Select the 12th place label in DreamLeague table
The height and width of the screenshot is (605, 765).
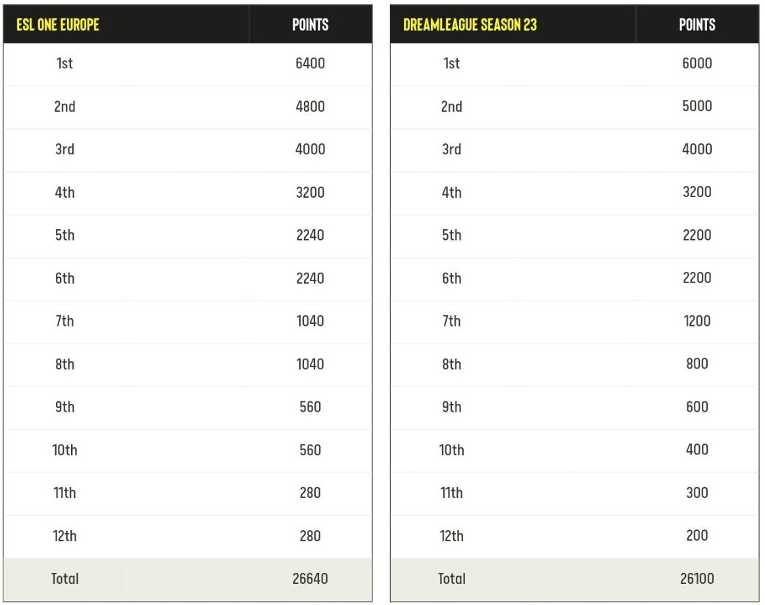click(452, 536)
